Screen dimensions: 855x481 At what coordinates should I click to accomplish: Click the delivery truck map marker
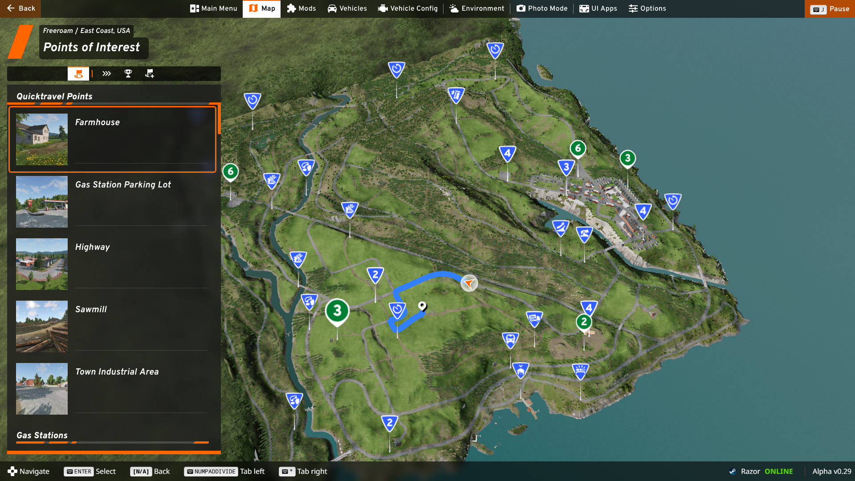534,318
